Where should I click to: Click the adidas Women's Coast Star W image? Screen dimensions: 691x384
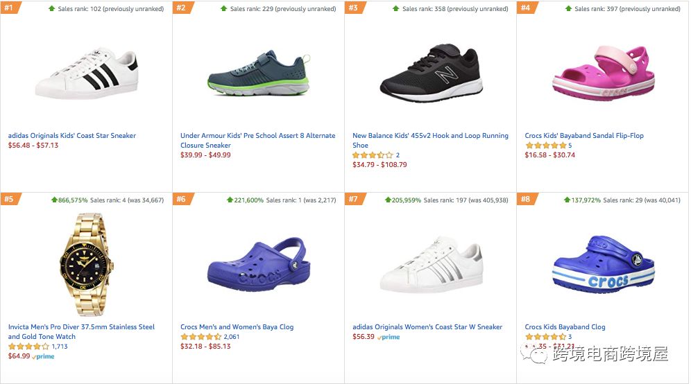tap(430, 267)
